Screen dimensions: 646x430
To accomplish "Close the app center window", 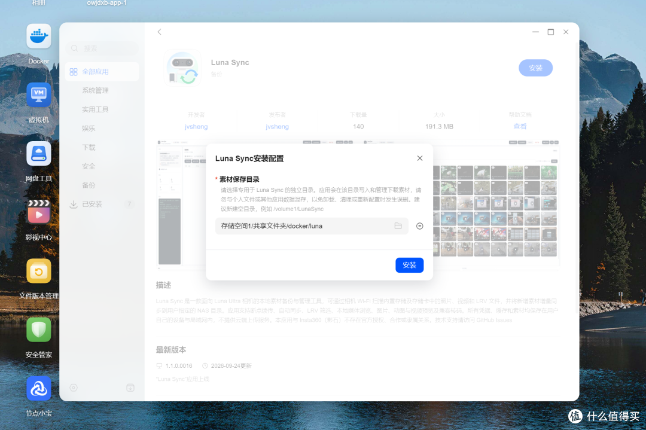I will 566,32.
